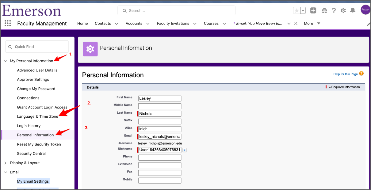Open the global actions plus icon
Screen dimensions: 371x190
click(x=313, y=11)
